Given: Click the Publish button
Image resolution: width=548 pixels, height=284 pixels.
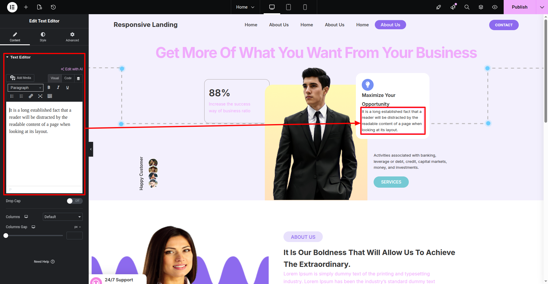Looking at the screenshot, I should (x=520, y=7).
